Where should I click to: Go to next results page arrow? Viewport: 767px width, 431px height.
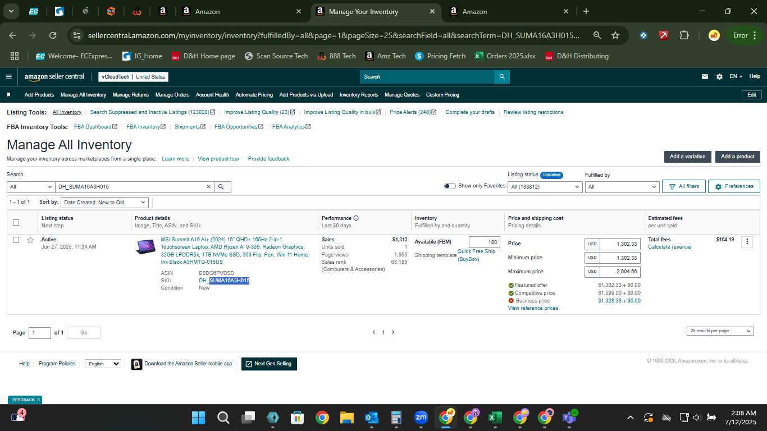click(x=393, y=332)
